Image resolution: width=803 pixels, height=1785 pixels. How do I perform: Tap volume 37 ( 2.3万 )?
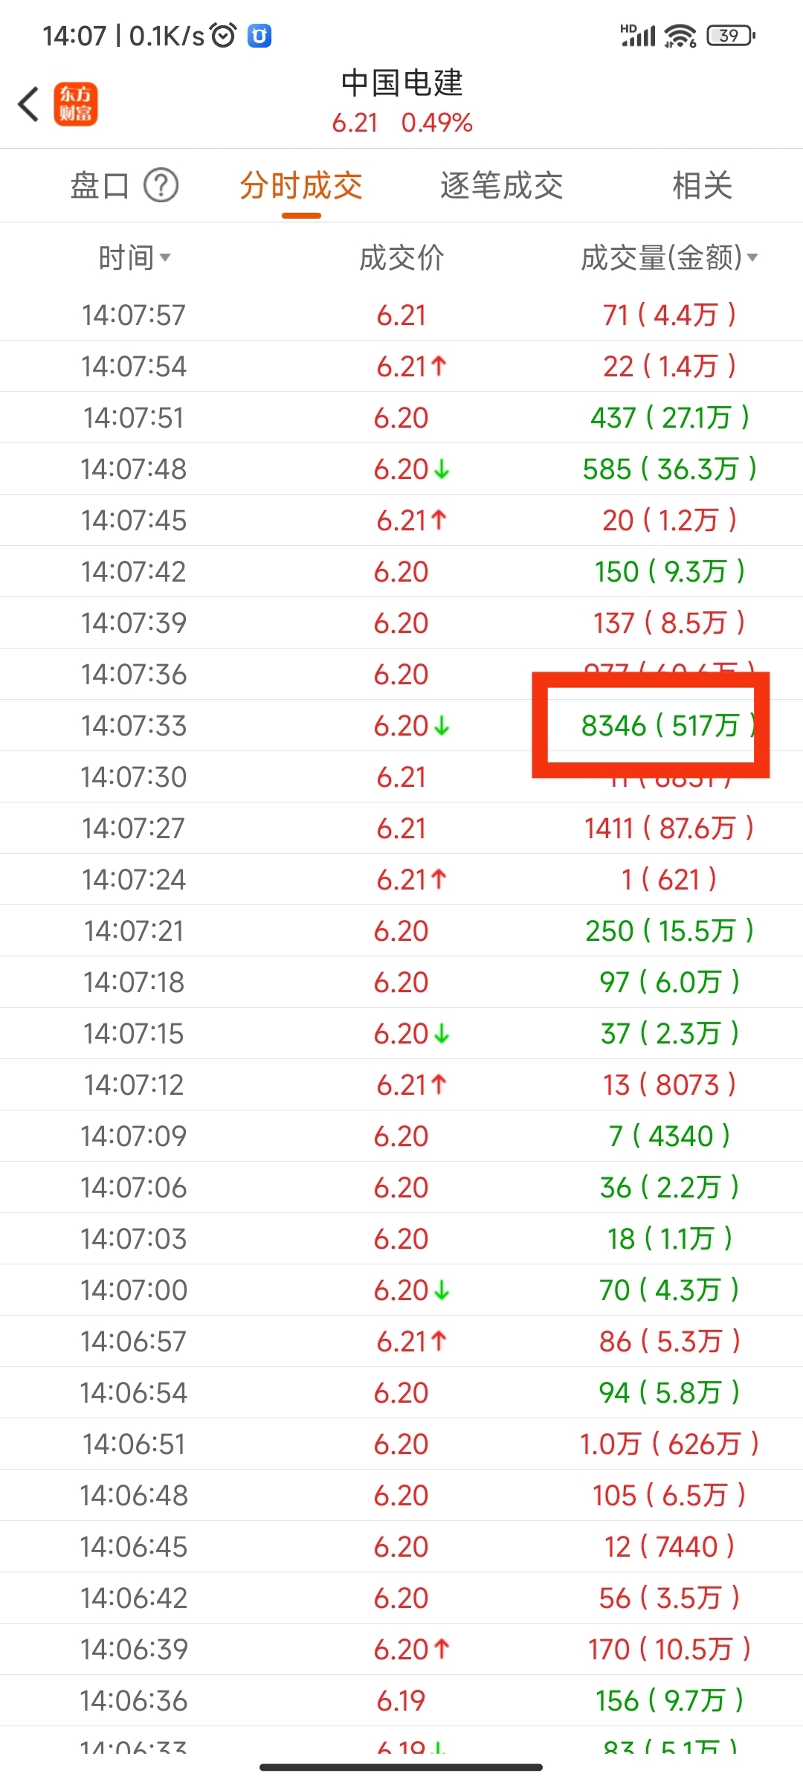[x=669, y=1034]
